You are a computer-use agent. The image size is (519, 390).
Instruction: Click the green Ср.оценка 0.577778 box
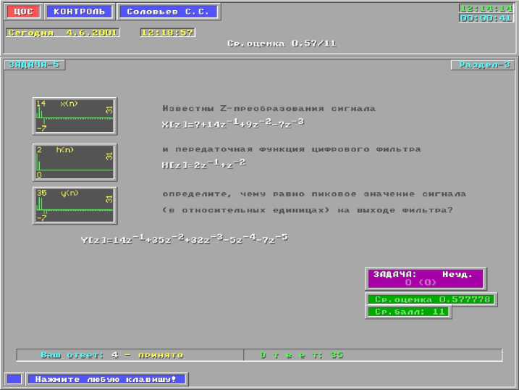point(431,299)
